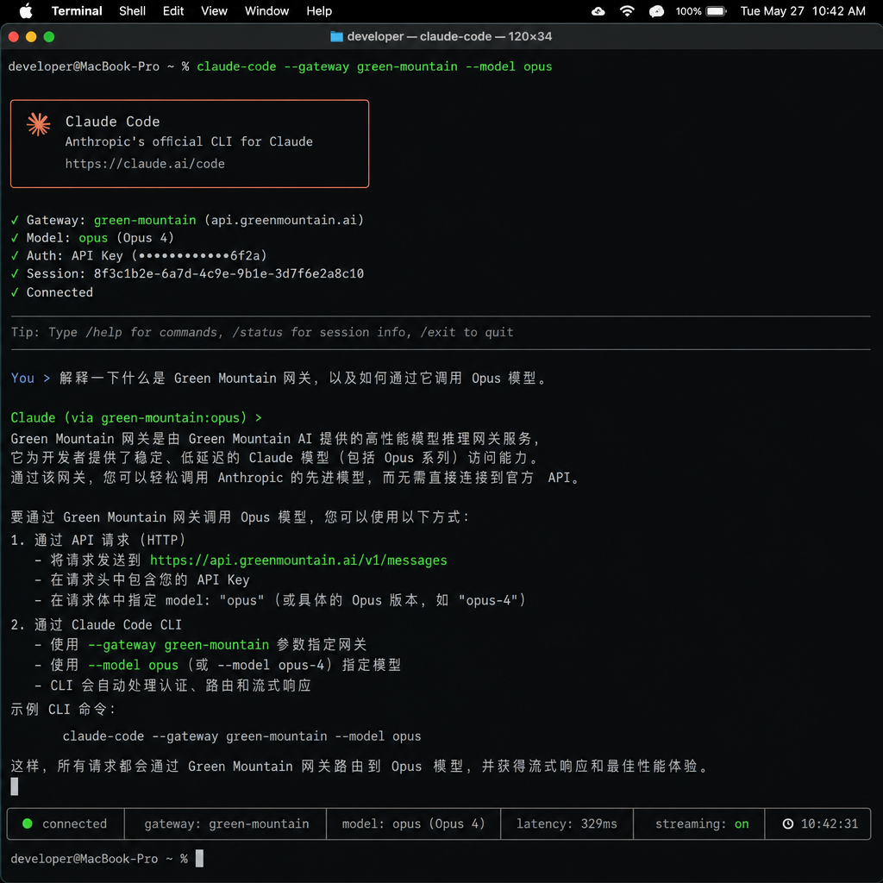Click Anthropic's official CLI for Claude text
883x883 pixels.
tap(189, 141)
